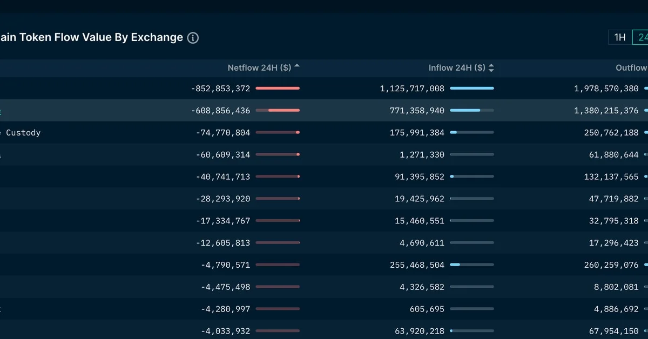Select inflow value 605,695
The height and width of the screenshot is (339, 648).
(x=427, y=310)
